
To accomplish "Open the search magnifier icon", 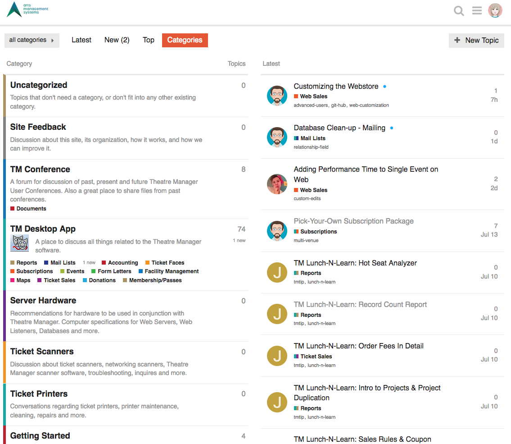I will (x=459, y=11).
